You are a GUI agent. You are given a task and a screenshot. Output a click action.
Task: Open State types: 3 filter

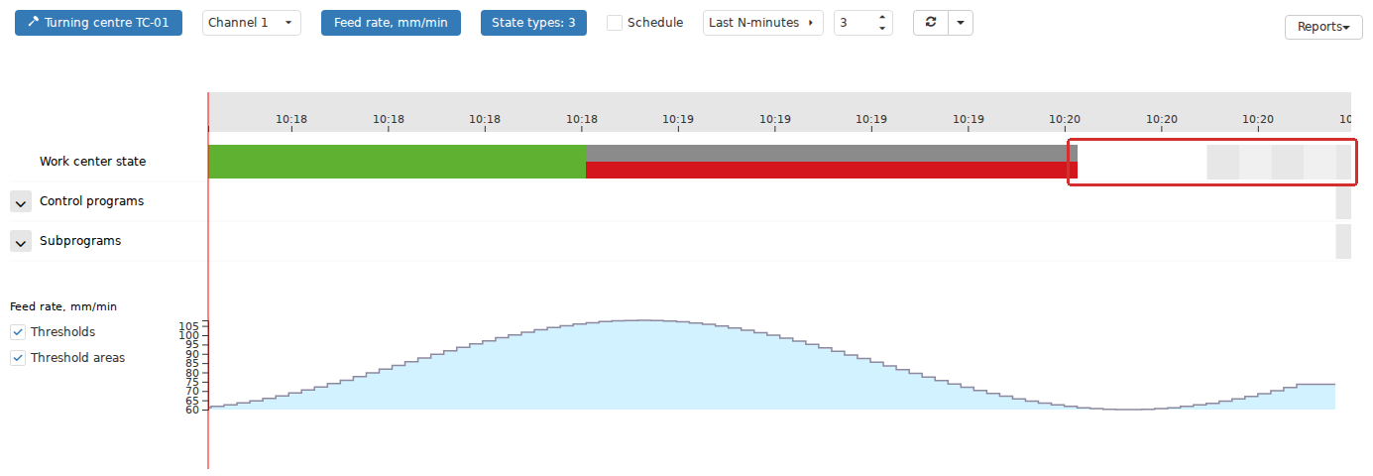coord(533,22)
